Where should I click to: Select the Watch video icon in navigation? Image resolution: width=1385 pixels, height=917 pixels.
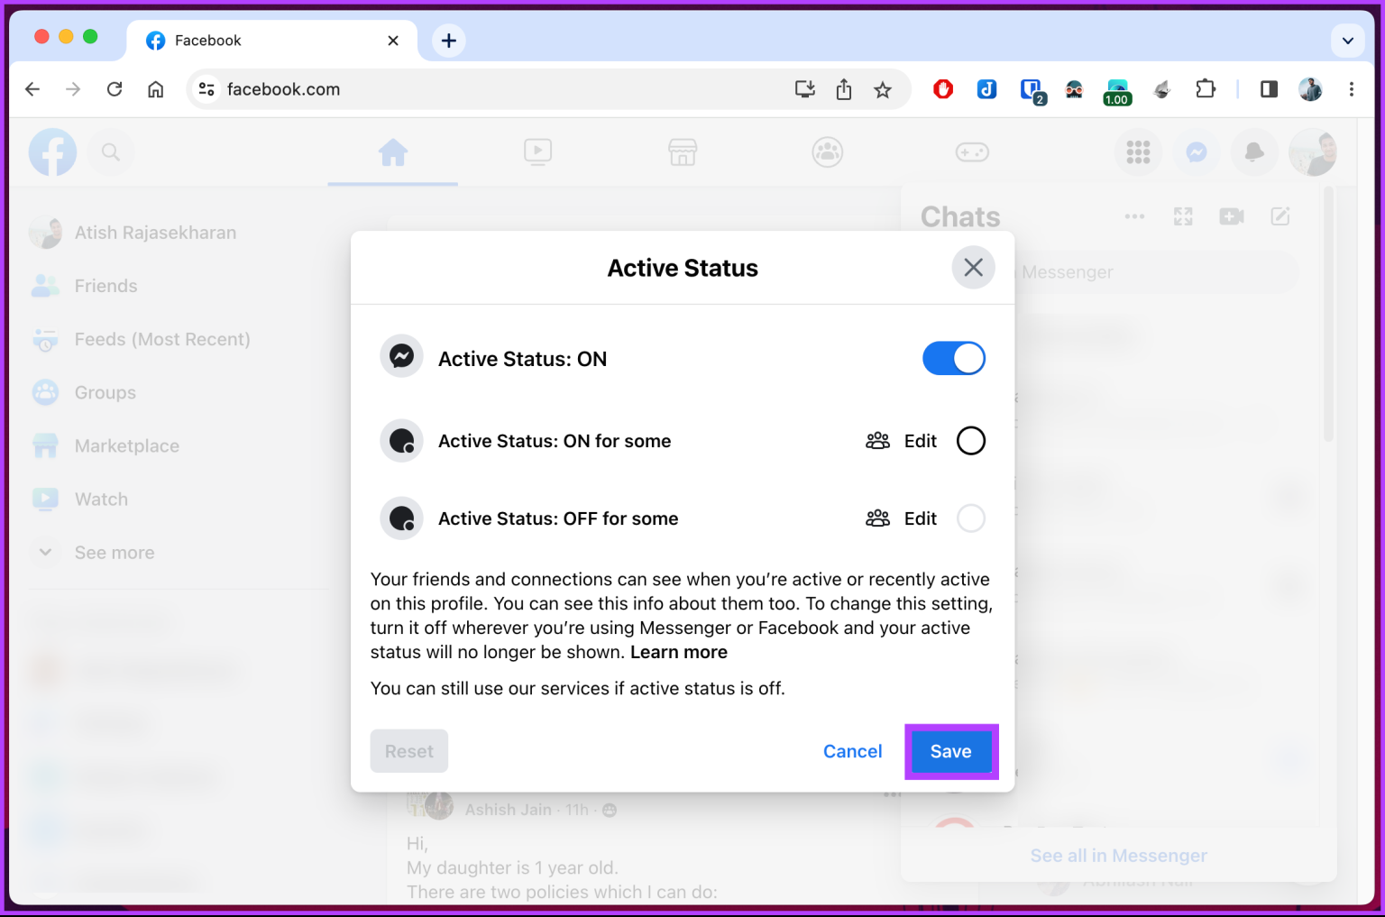(537, 152)
